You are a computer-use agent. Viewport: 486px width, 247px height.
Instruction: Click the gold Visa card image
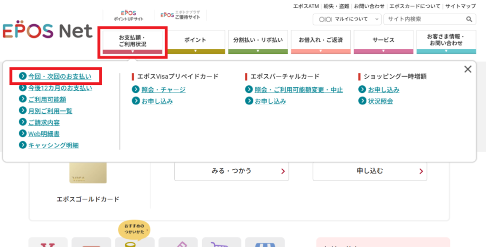click(88, 173)
